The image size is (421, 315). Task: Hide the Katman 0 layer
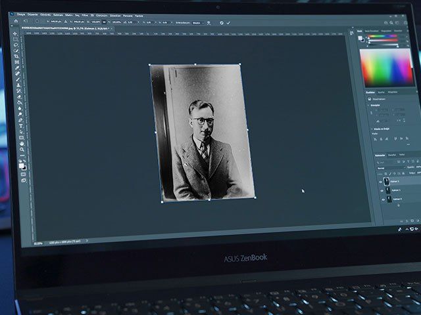tap(383, 199)
